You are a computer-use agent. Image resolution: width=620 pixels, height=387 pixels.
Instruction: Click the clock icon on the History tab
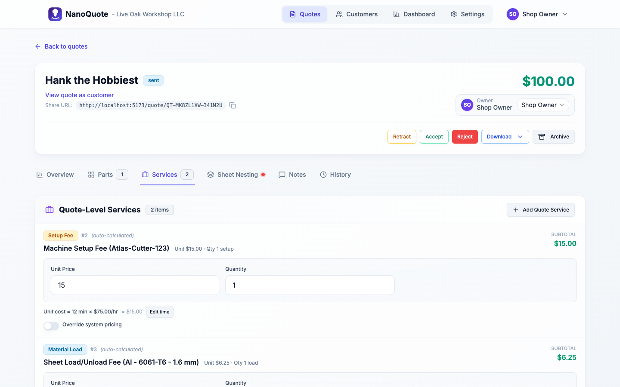click(x=323, y=174)
